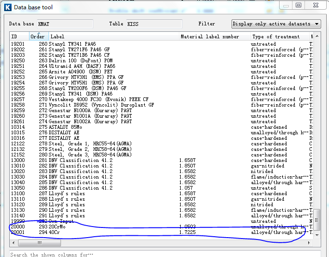
Task: Select row Stanyl TW341 PA46 ID 19201
Action: (x=162, y=44)
